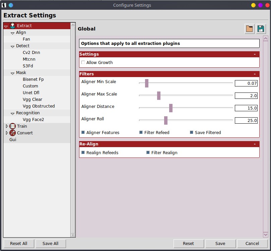Click the blue circle title bar button

[x=11, y=5]
